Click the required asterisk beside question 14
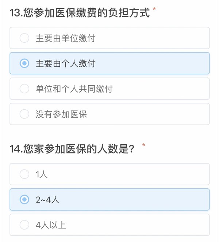 click(144, 146)
